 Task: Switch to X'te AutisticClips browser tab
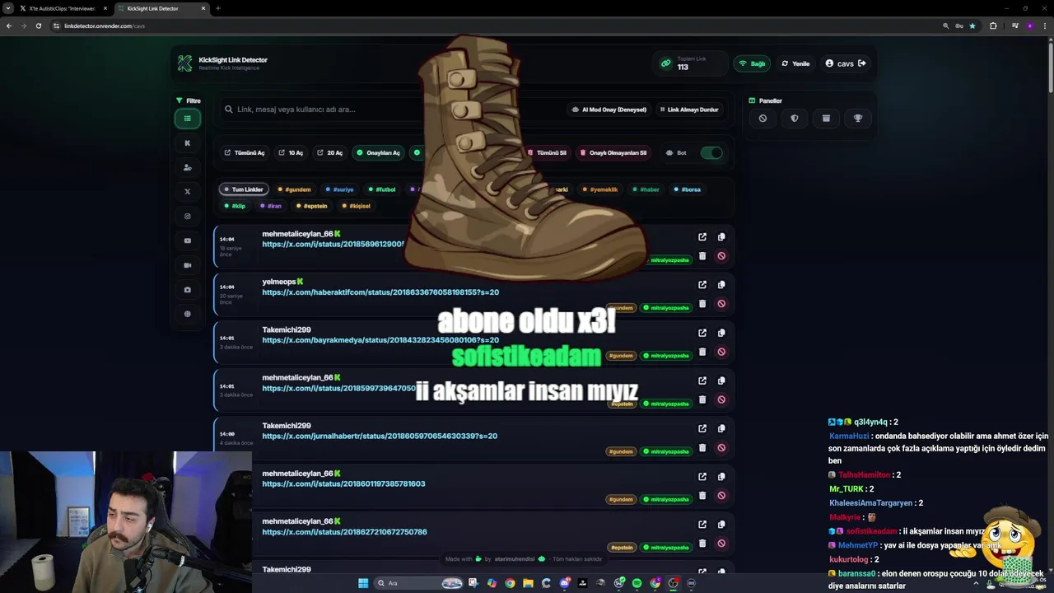pyautogui.click(x=63, y=8)
